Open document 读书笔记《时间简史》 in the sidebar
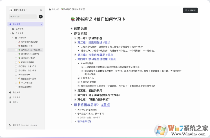 coord(28,54)
